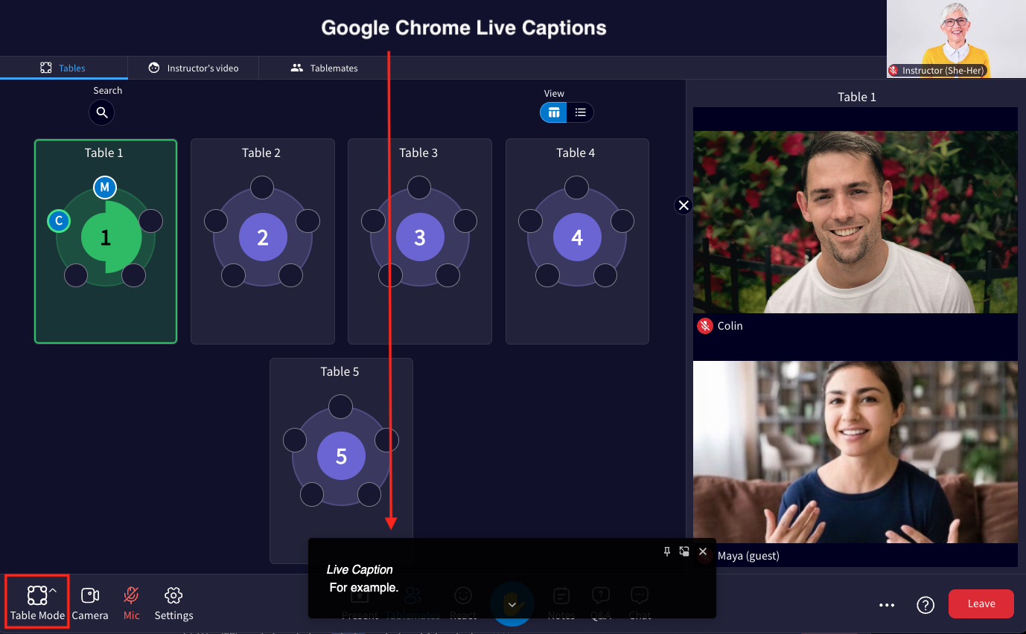Click Colin's video feed

(x=855, y=222)
